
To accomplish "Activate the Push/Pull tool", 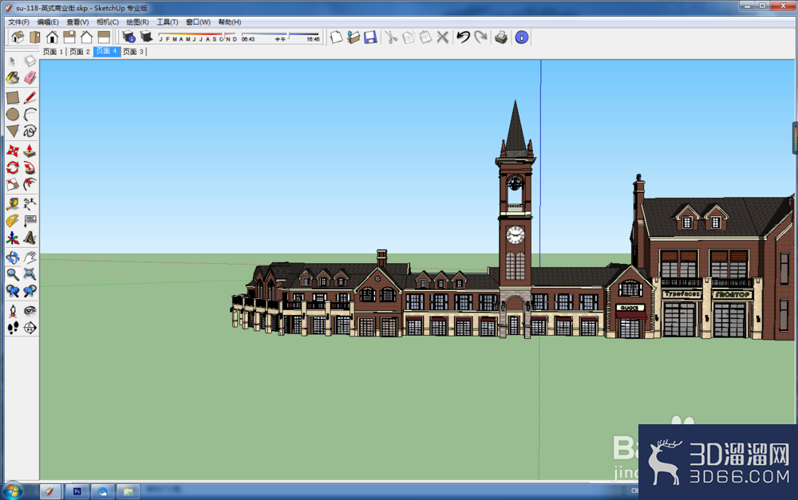I will [30, 151].
